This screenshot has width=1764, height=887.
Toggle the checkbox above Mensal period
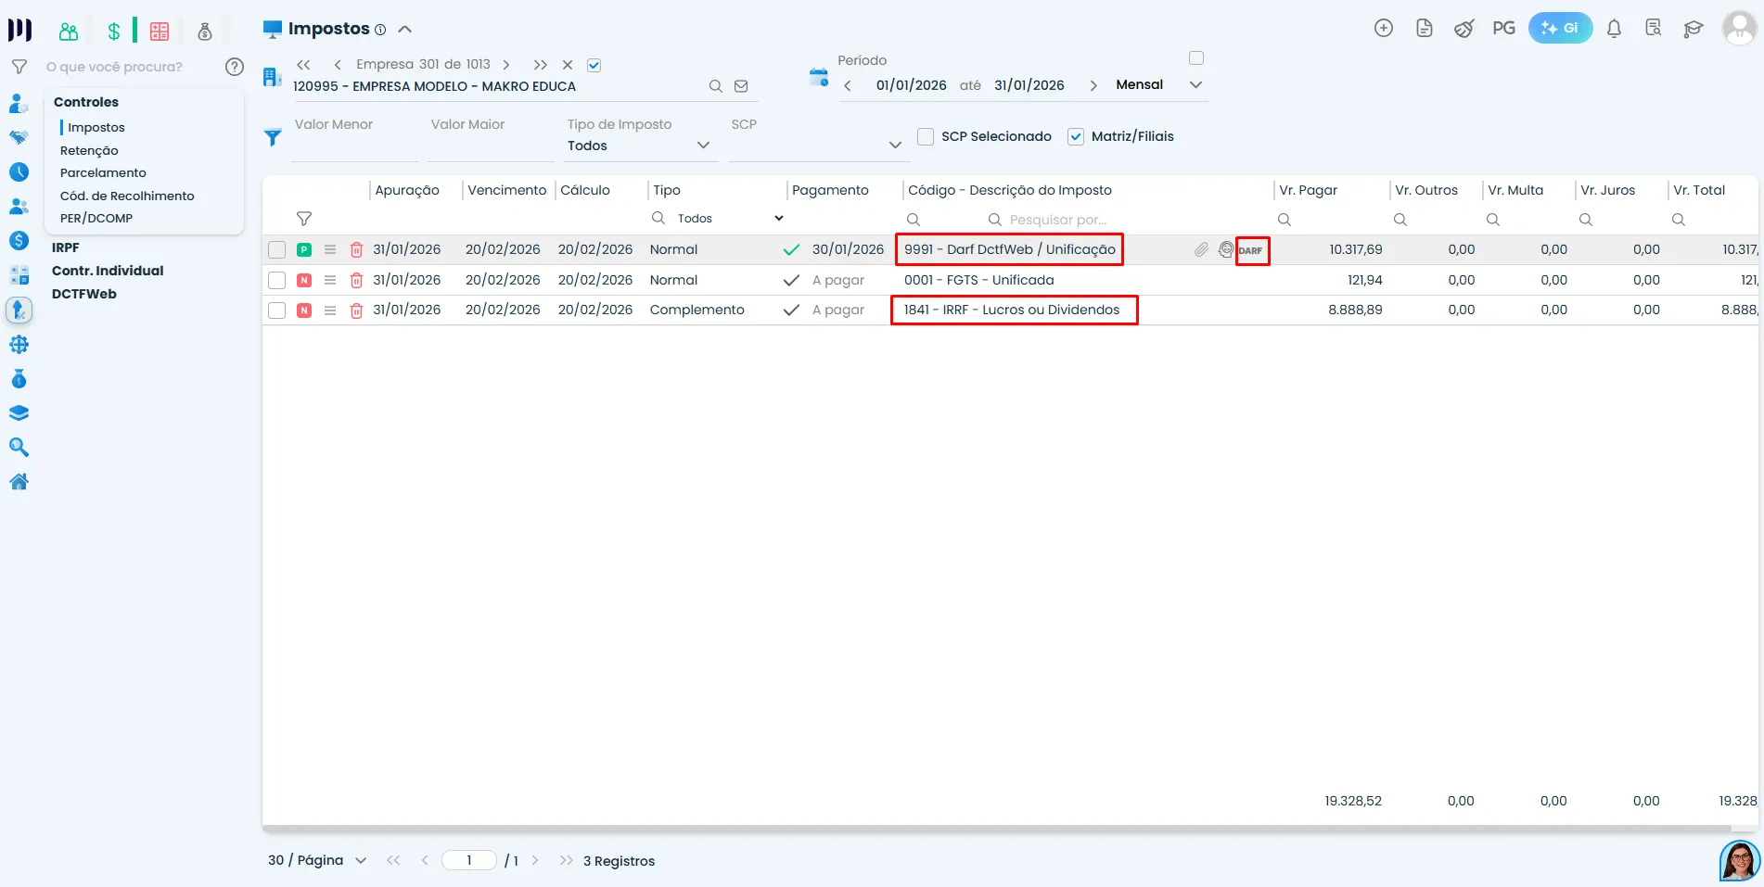(1196, 57)
